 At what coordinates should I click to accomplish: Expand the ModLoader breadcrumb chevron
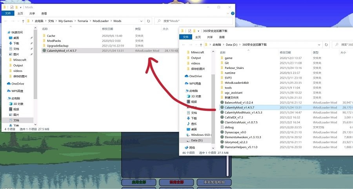[111, 21]
